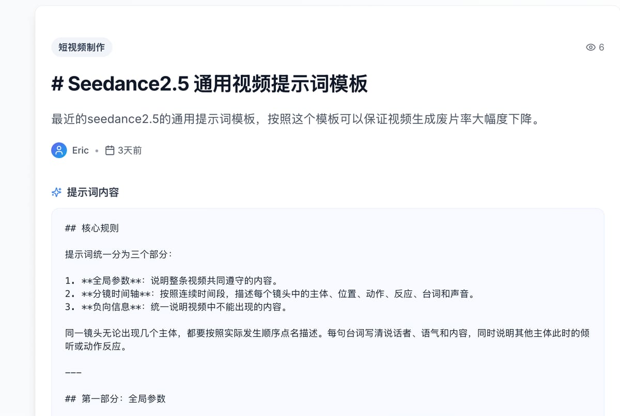Viewport: 620px width, 416px height.
Task: Click the eye view-count icon
Action: click(591, 48)
